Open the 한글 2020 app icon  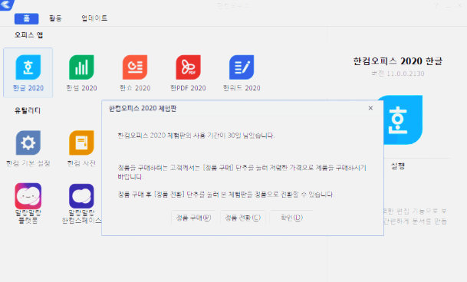28,67
